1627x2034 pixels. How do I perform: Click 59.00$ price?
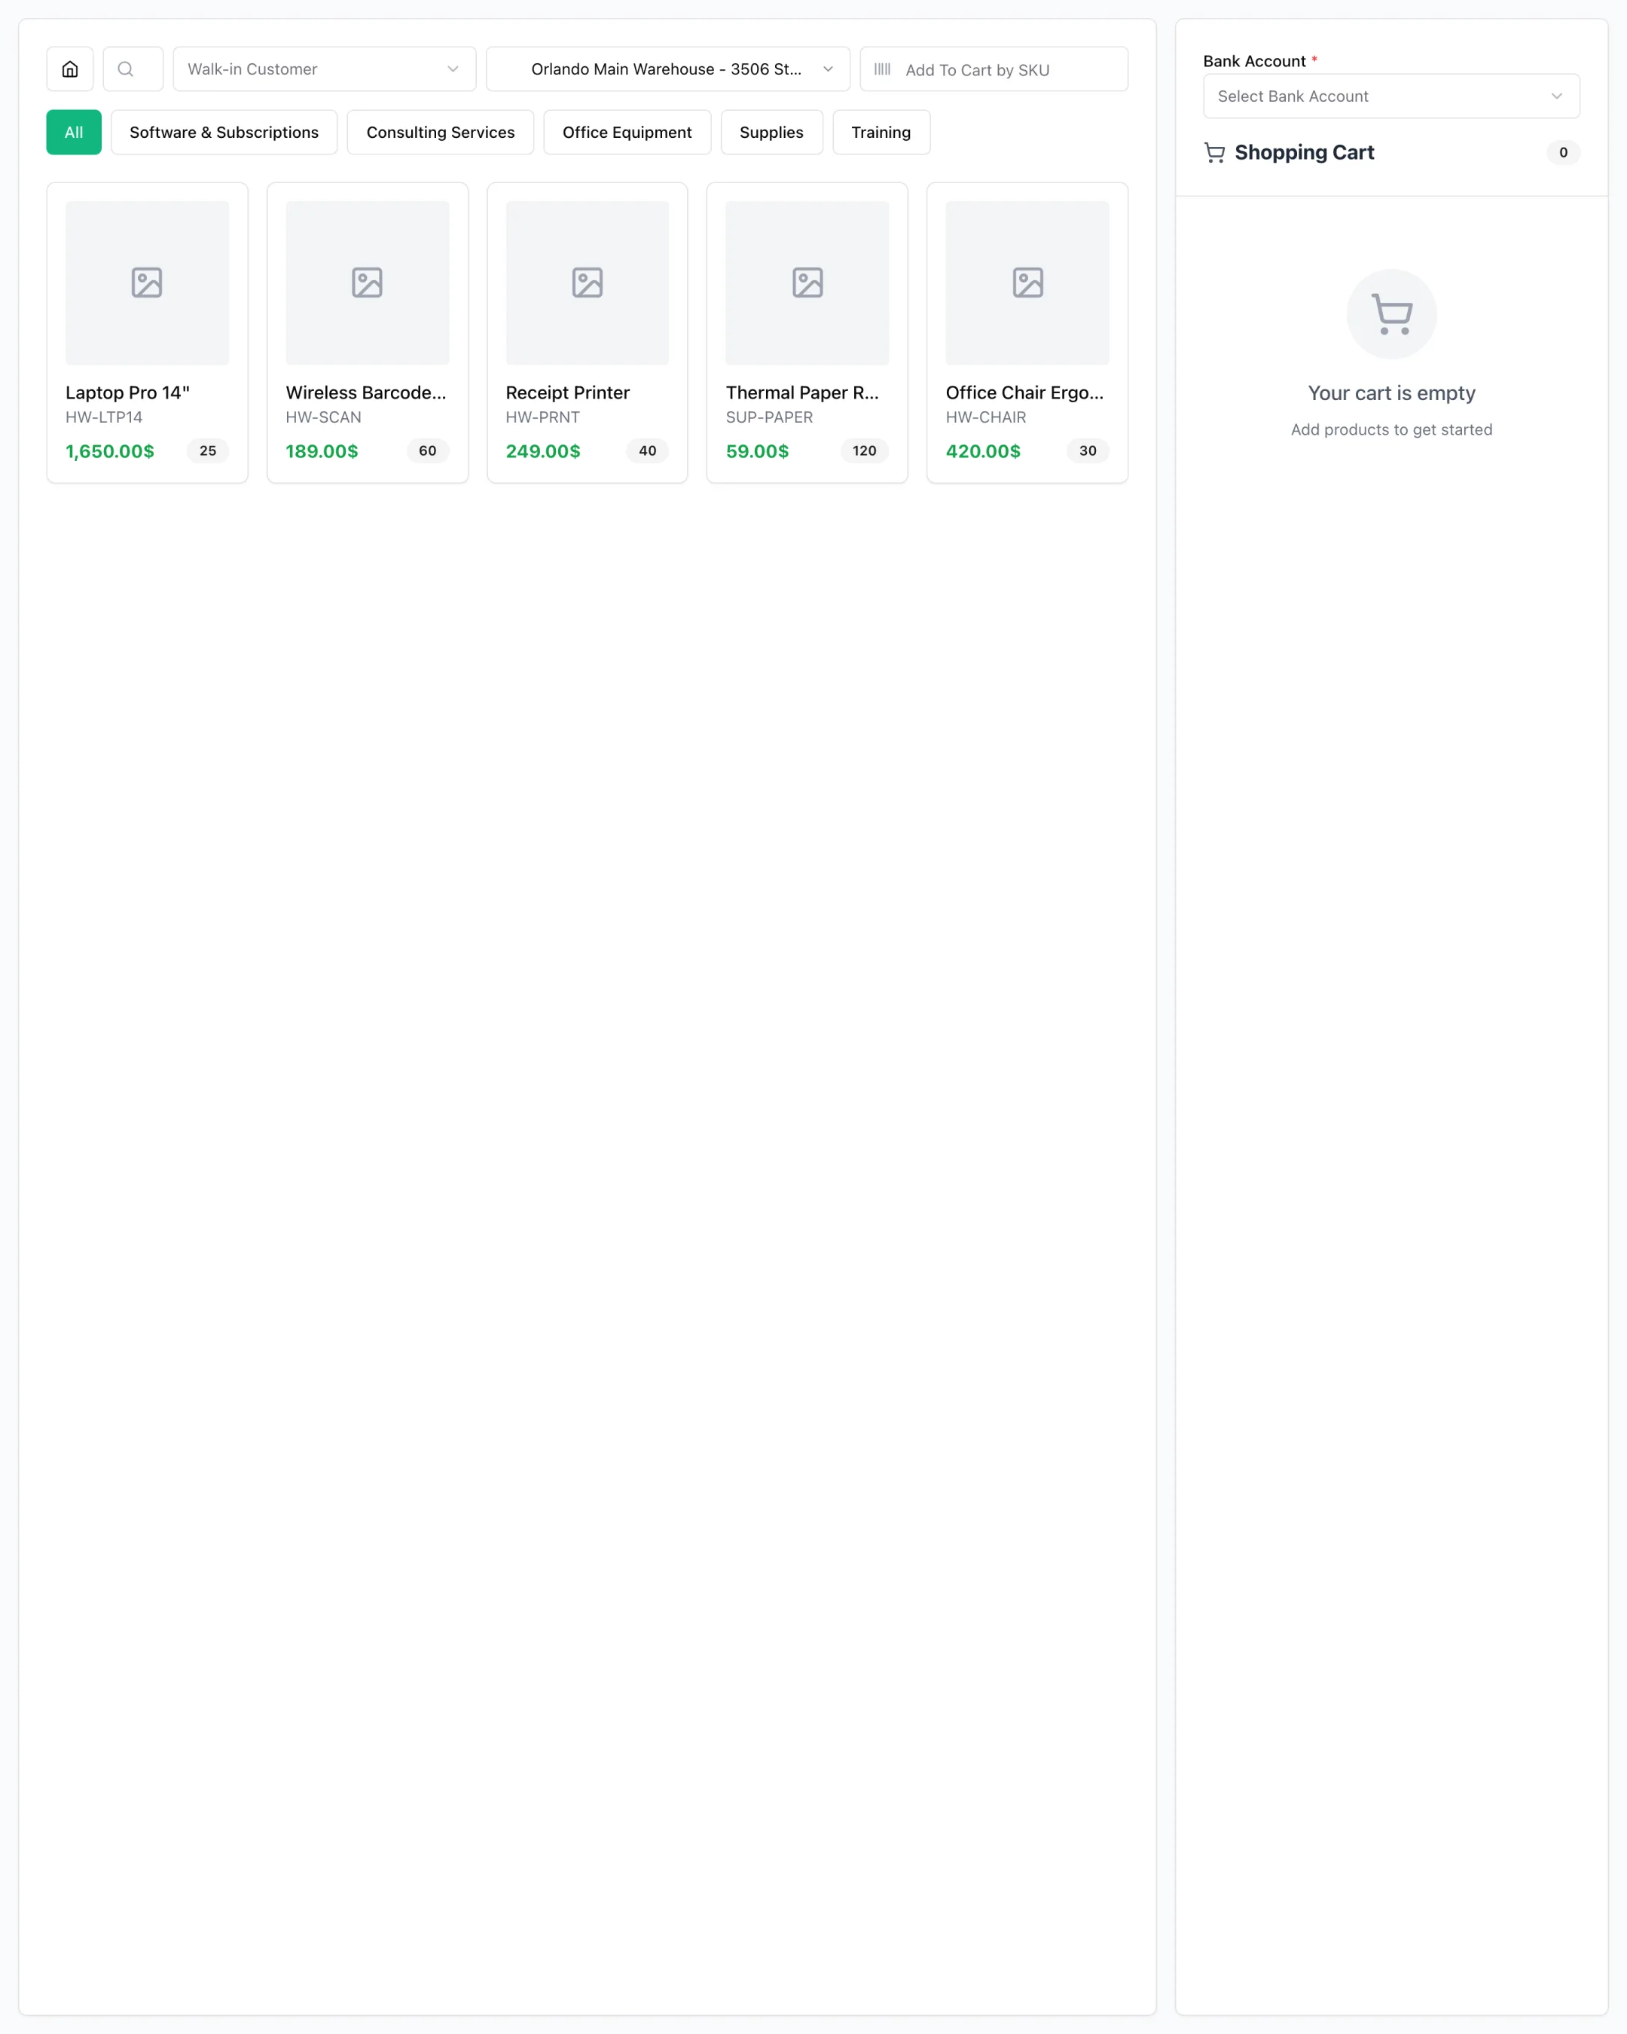[x=757, y=451]
